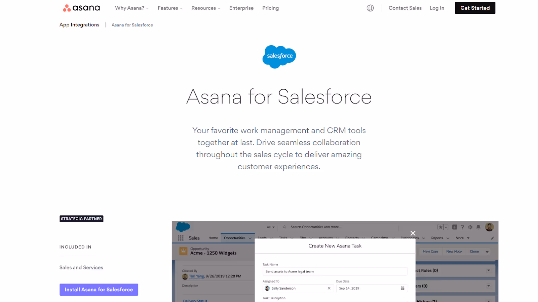The height and width of the screenshot is (302, 538).
Task: Close the Create New Asana Task dialog
Action: click(413, 233)
